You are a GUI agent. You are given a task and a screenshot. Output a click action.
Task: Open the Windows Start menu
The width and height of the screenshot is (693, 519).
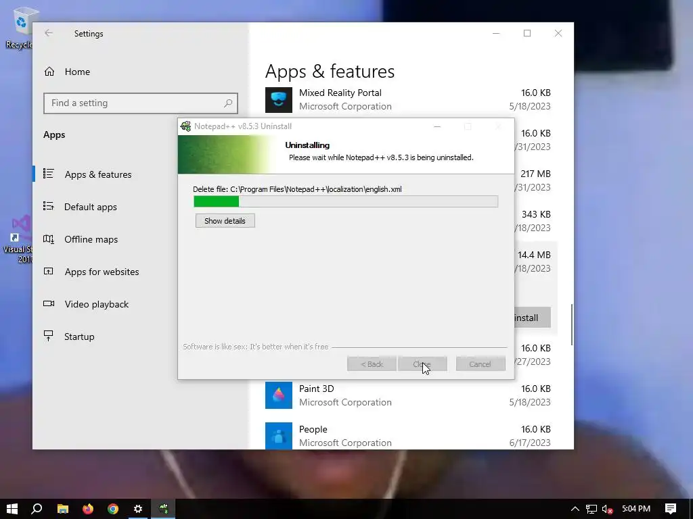12,509
